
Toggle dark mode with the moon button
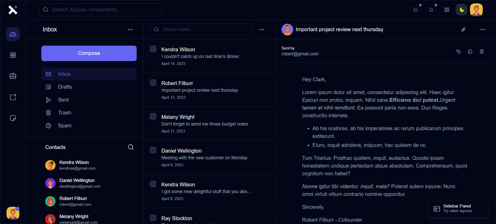coord(461,10)
